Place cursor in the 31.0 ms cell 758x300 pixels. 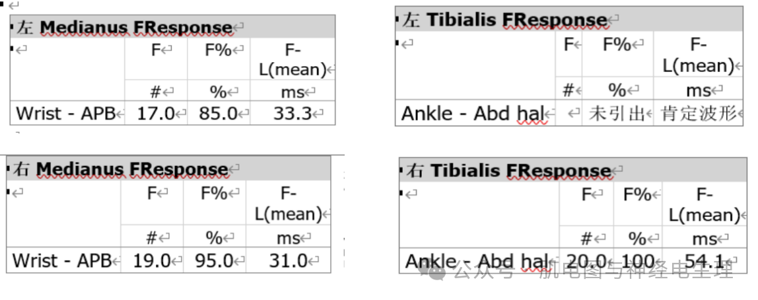click(288, 261)
